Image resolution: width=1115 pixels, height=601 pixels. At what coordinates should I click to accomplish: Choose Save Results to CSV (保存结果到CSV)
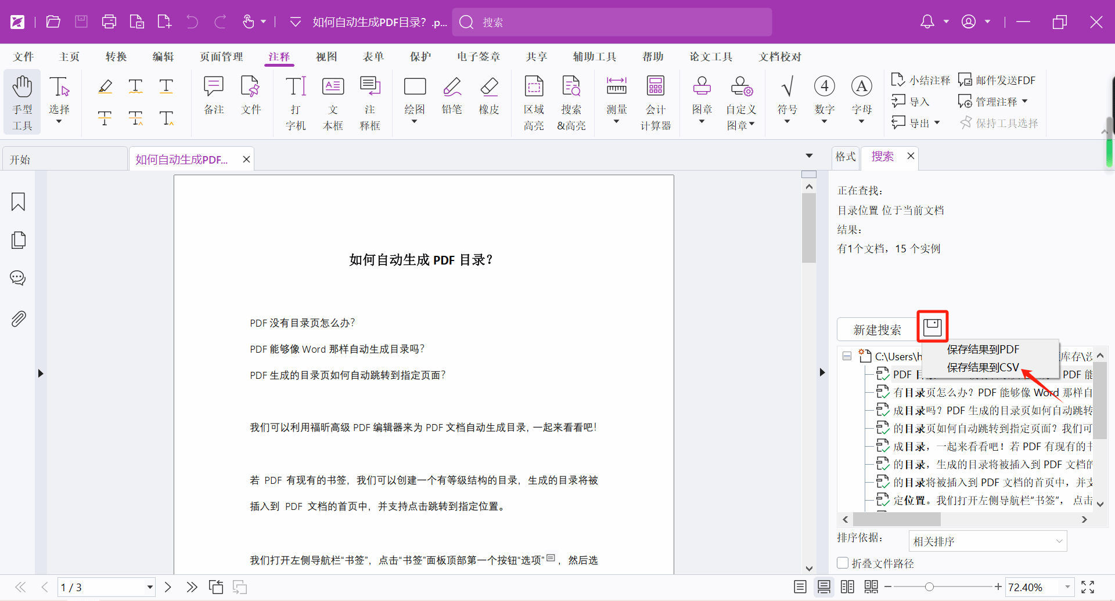click(x=983, y=367)
